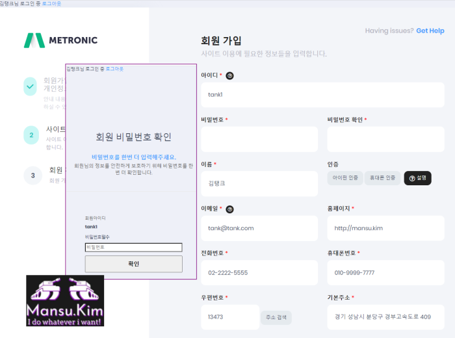455x338 pixels.
Task: Click 로그아웃 link inside the popup panel
Action: pos(114,68)
